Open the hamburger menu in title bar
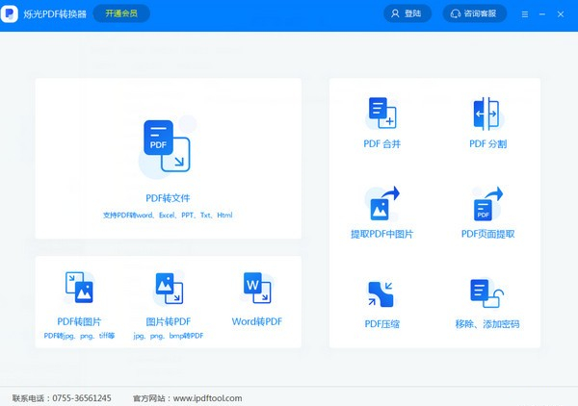578x406 pixels. (525, 14)
